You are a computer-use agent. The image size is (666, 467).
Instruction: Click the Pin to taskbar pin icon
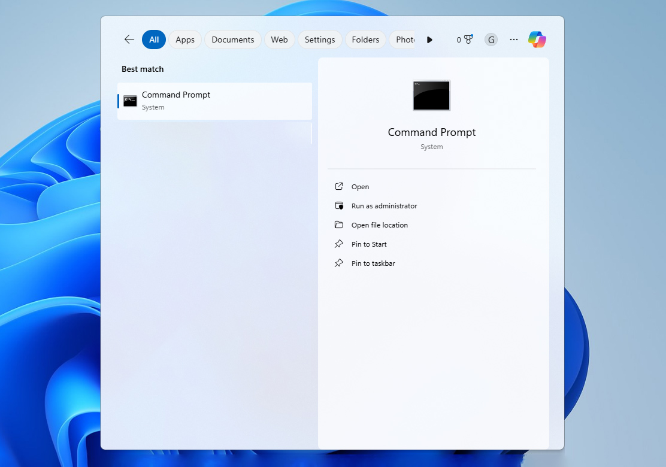pyautogui.click(x=339, y=263)
